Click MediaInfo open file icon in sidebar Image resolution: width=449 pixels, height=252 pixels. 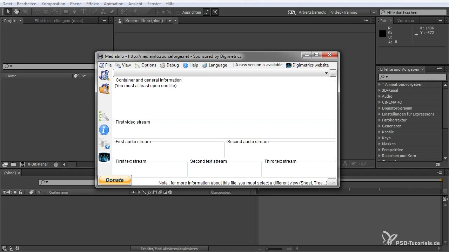[104, 75]
